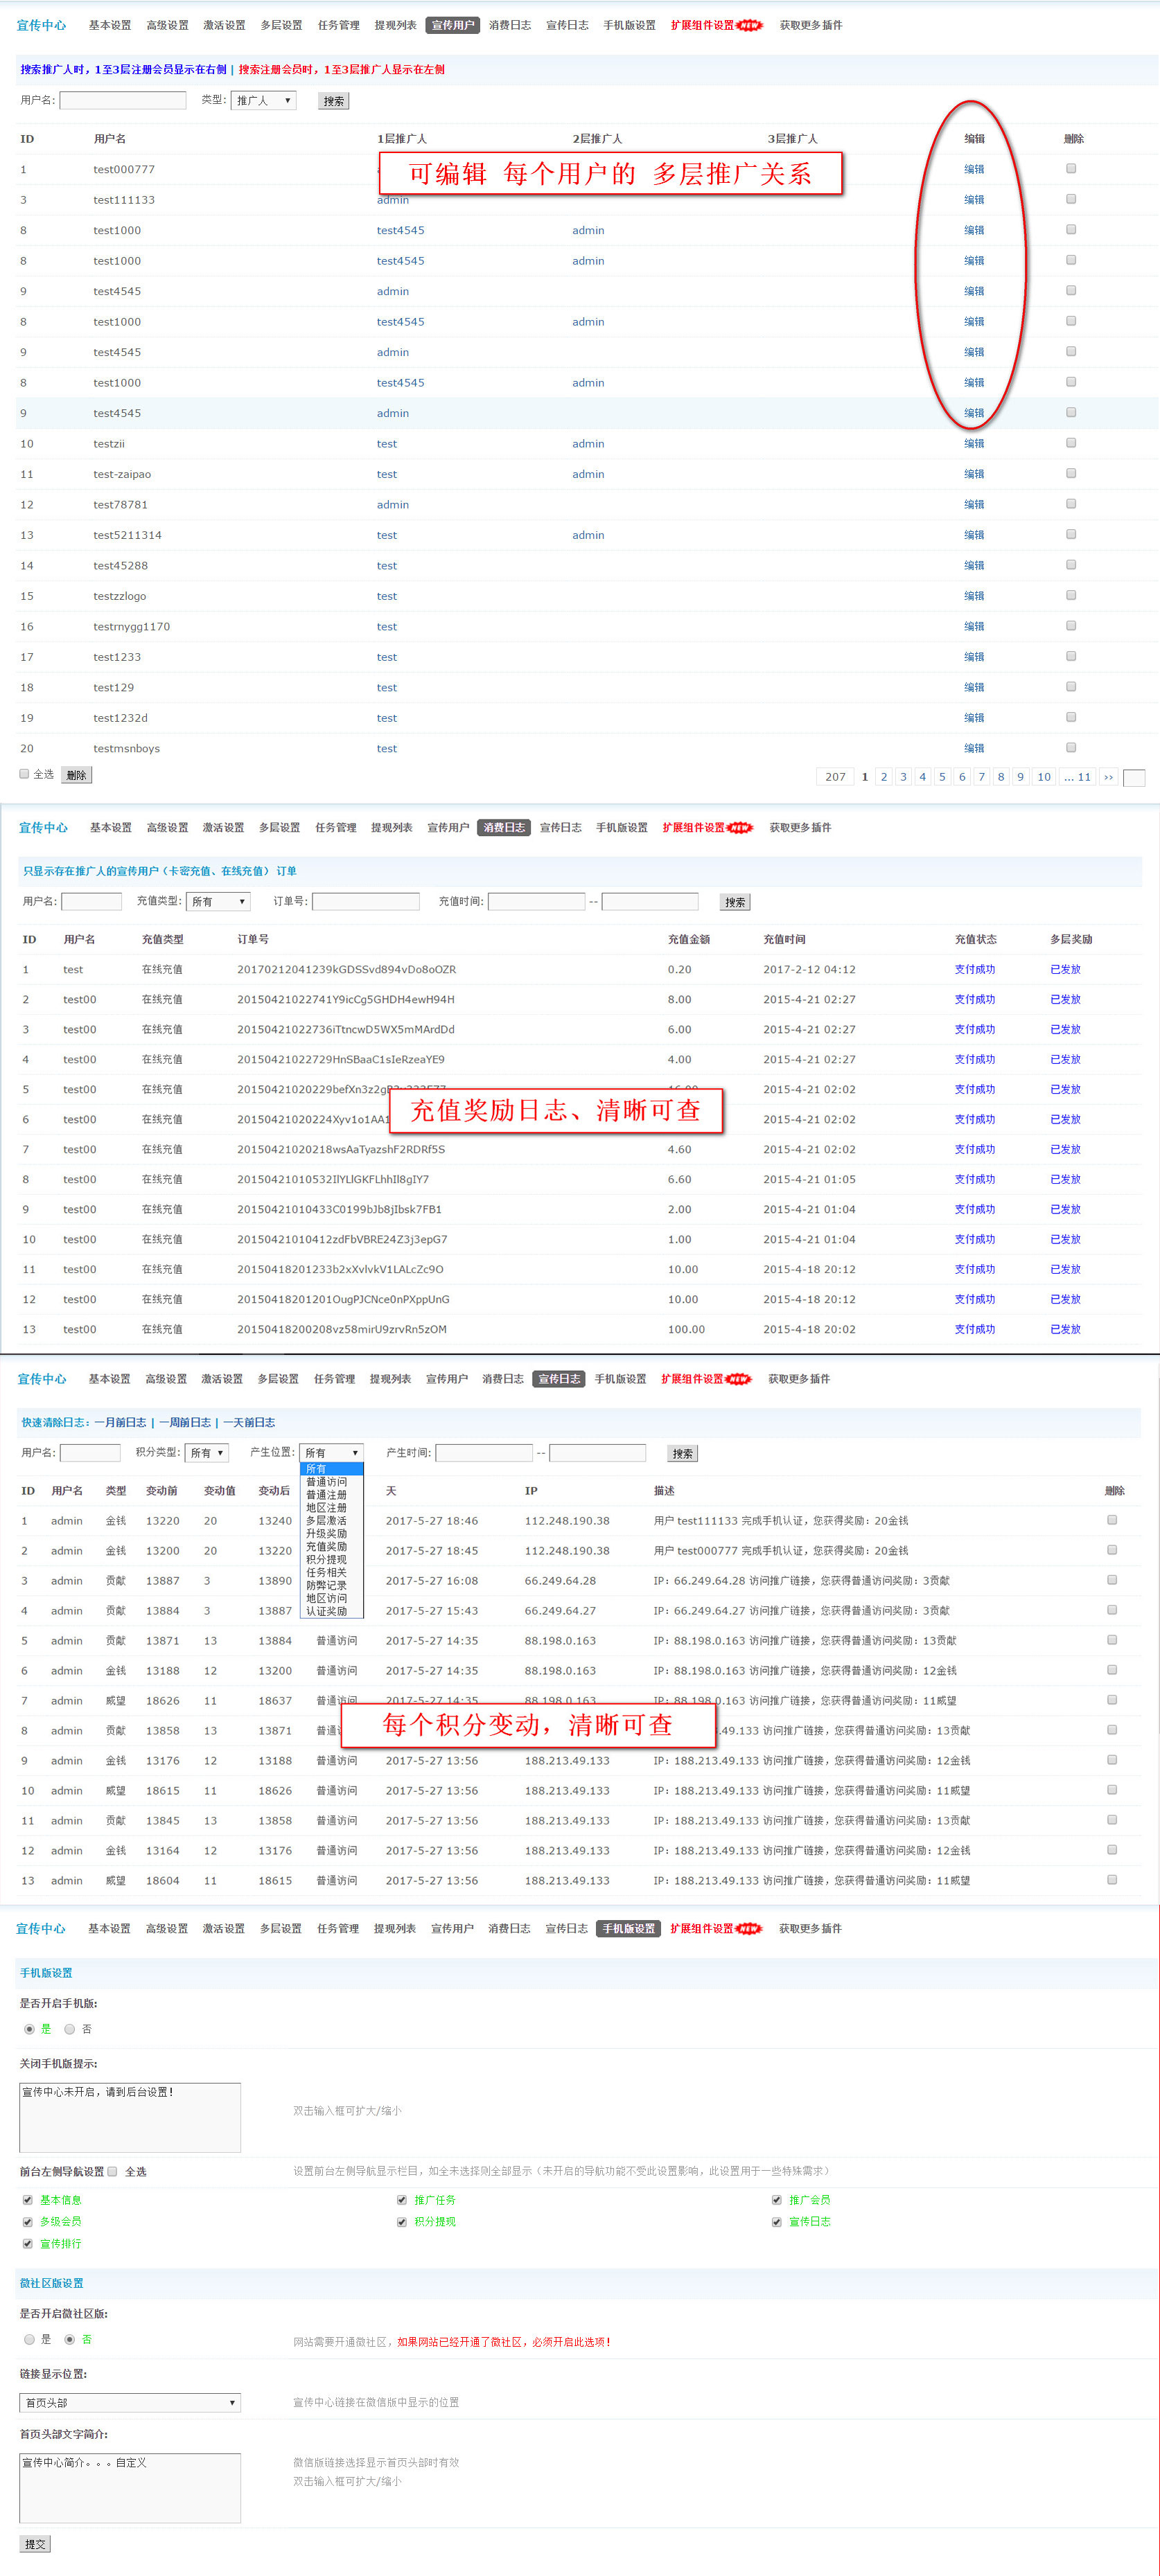The width and height of the screenshot is (1160, 2576).
Task: Choose 否 for 是否开启手机版
Action: 70,2029
